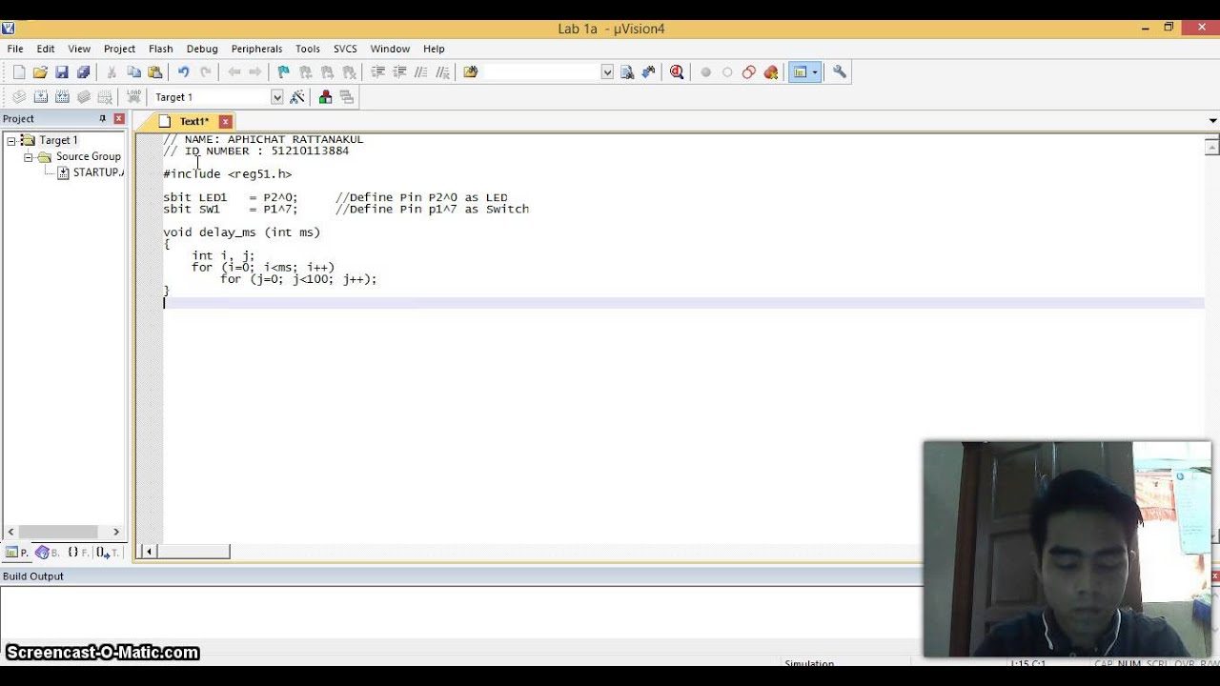Save the current file with the diskette icon
1220x686 pixels.
pyautogui.click(x=62, y=72)
